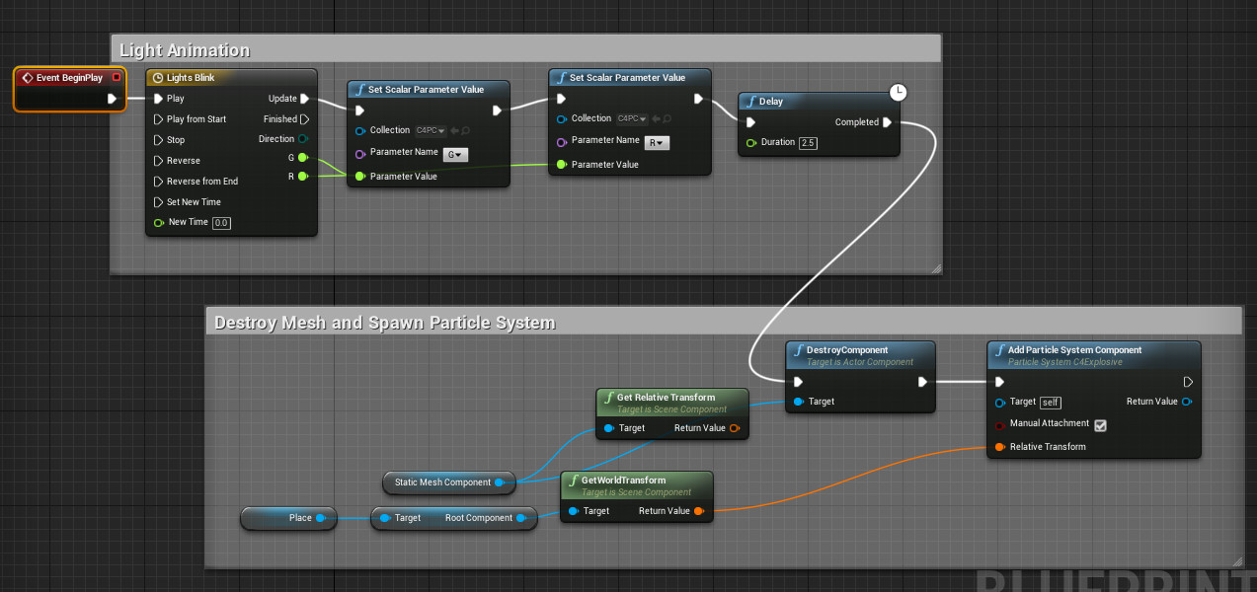
Task: Select the Static Mesh Component variable node
Action: [449, 482]
